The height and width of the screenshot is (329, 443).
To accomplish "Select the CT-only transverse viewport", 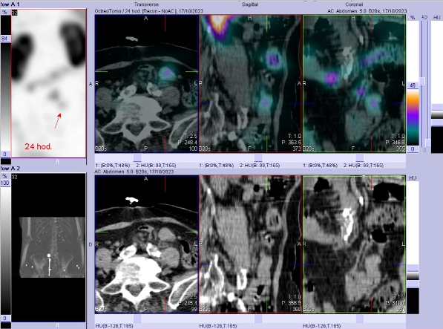I will [x=147, y=244].
